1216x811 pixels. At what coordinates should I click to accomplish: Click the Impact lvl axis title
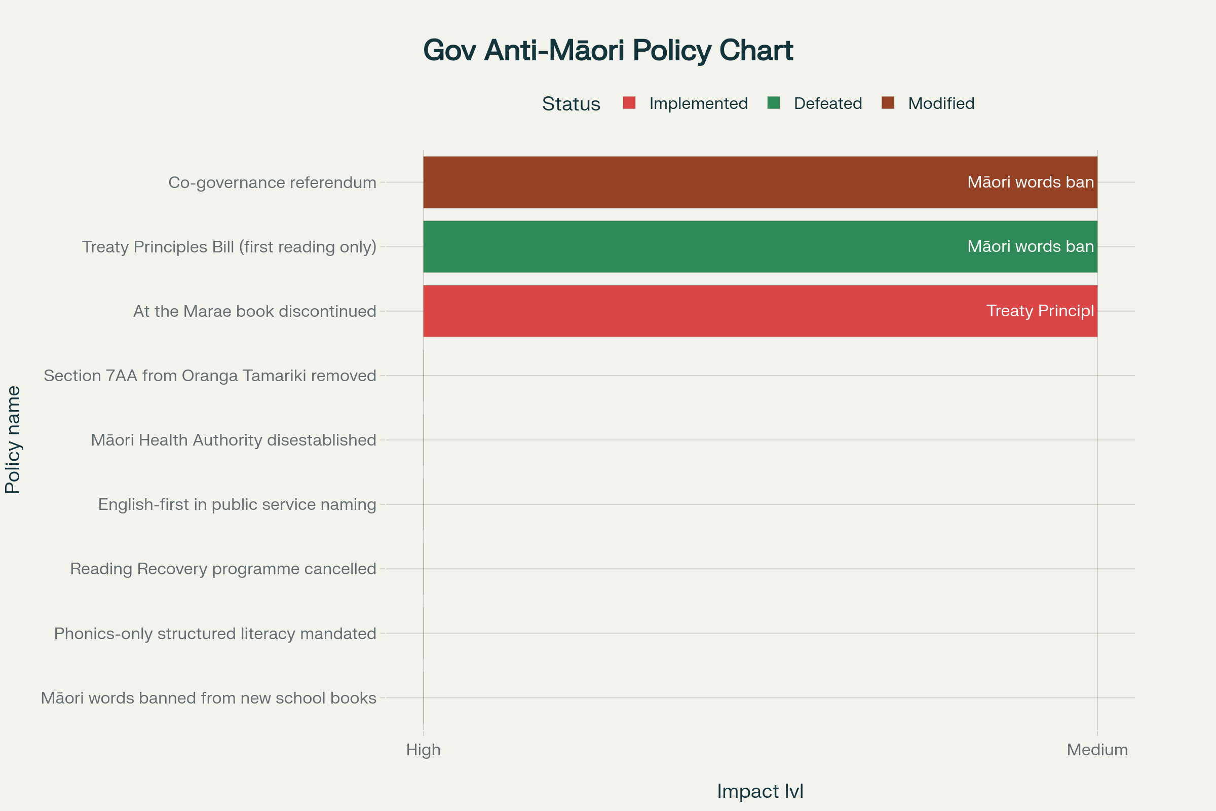760,790
